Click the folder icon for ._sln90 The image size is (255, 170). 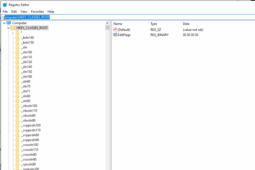(17, 101)
